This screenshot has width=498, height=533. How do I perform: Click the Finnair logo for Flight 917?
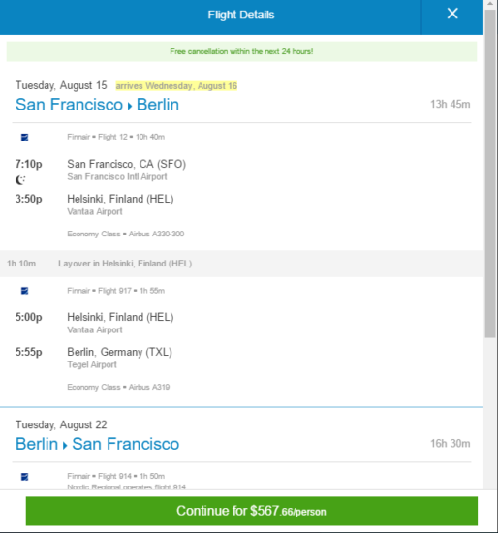point(25,291)
